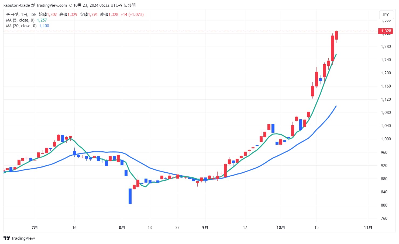Click the MA 5 value 1,257
Viewport: 399px width, 244px height.
(42, 20)
